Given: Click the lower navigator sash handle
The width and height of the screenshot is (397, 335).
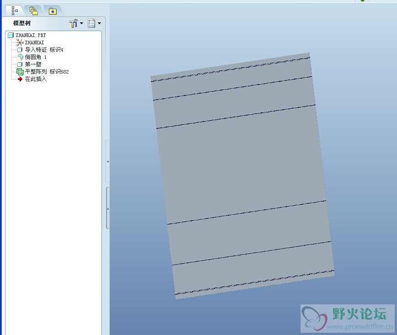Looking at the screenshot, I should (108, 208).
